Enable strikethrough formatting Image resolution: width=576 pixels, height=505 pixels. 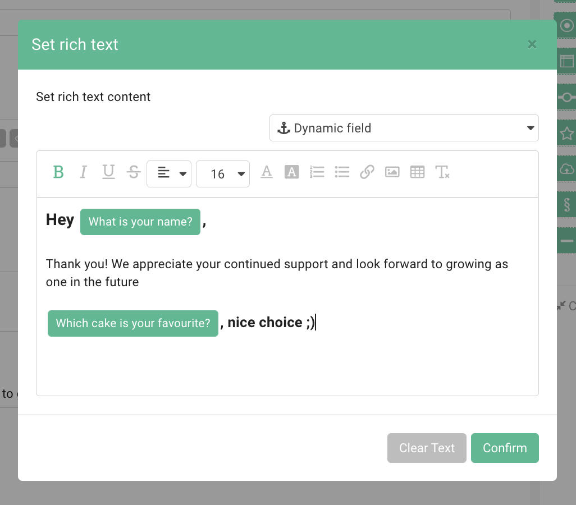134,172
